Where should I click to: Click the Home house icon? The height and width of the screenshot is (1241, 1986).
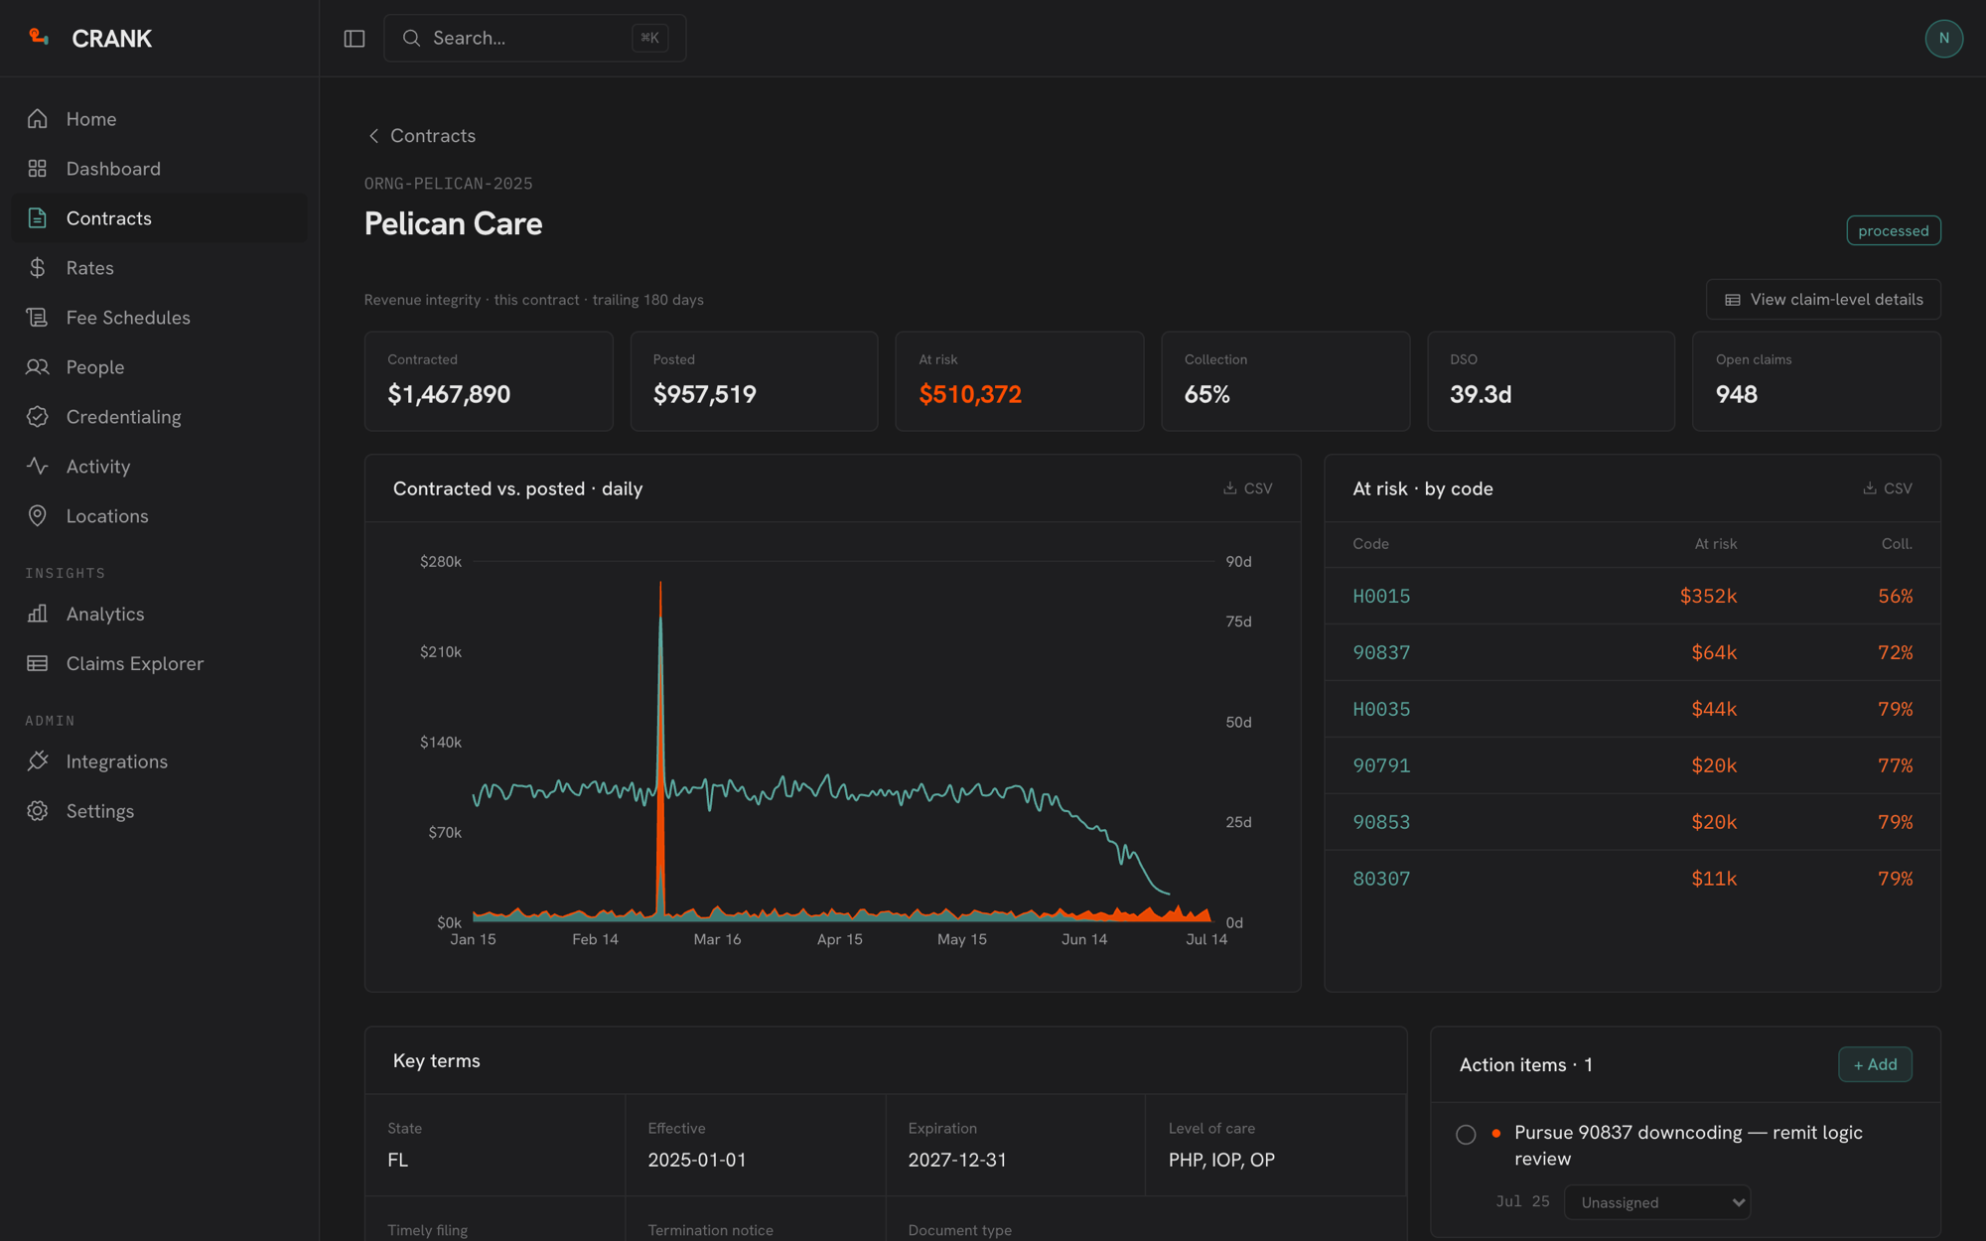(x=38, y=119)
